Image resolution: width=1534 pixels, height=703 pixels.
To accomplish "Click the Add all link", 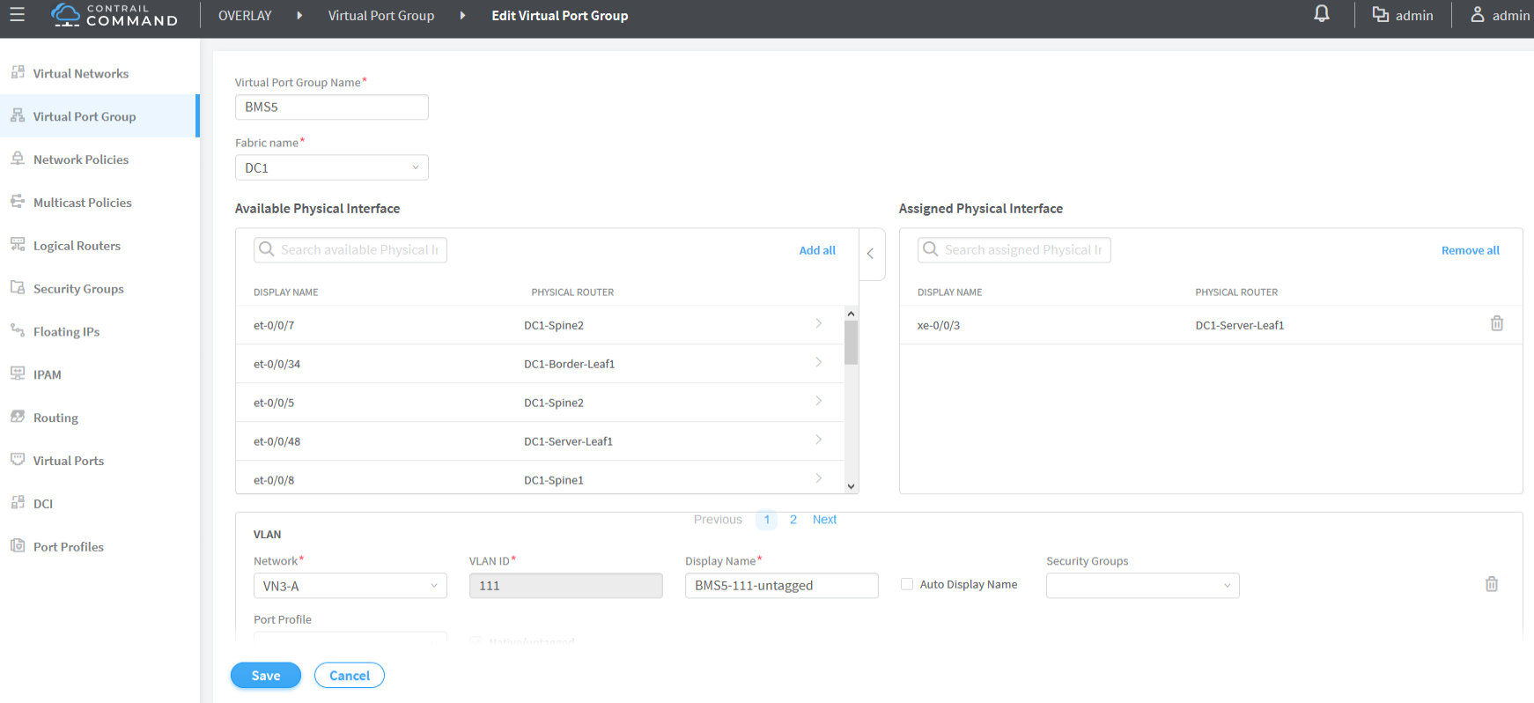I will 816,250.
